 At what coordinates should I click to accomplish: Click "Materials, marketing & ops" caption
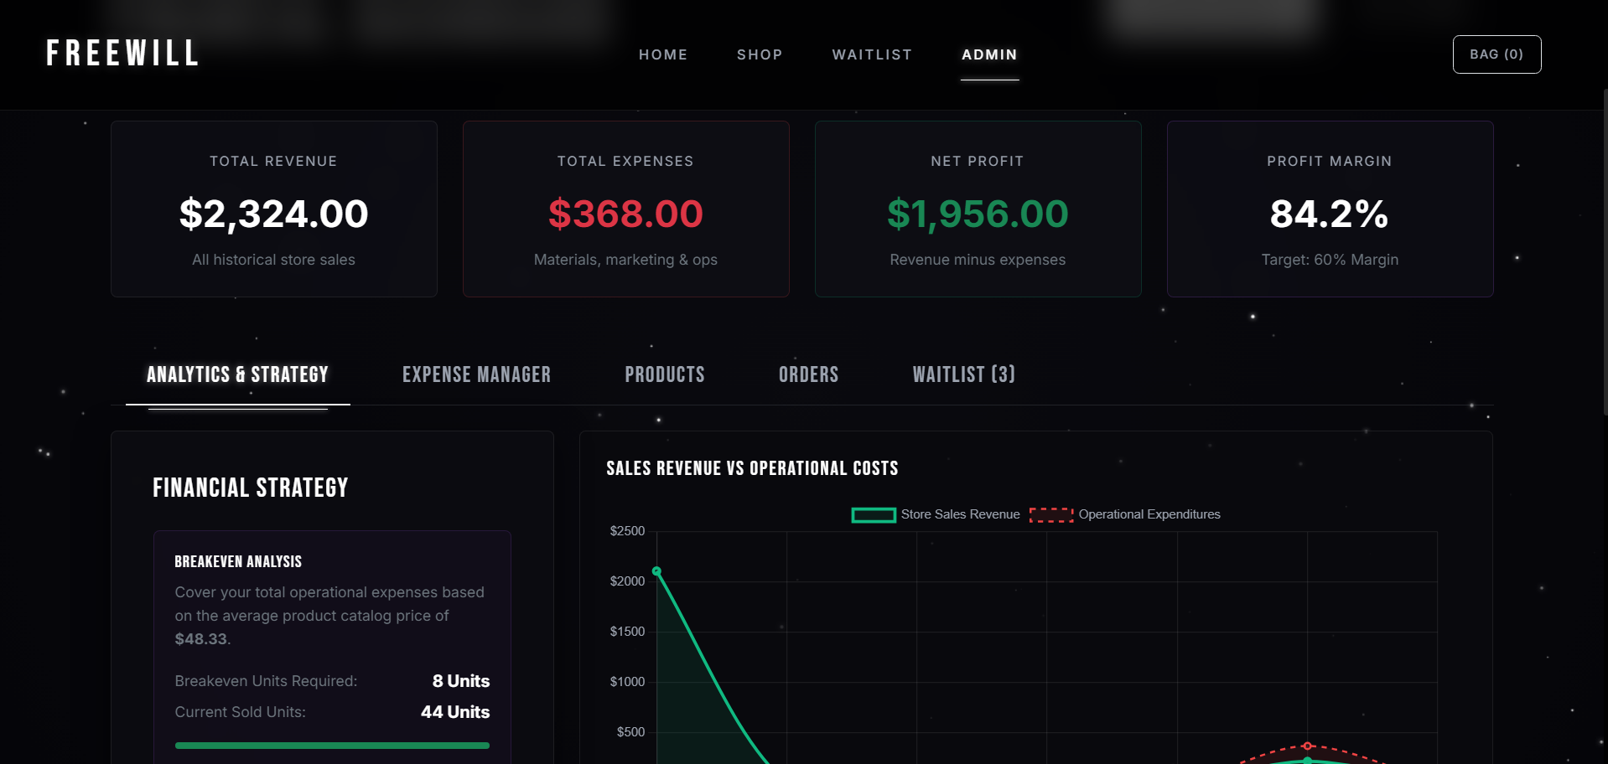(625, 260)
